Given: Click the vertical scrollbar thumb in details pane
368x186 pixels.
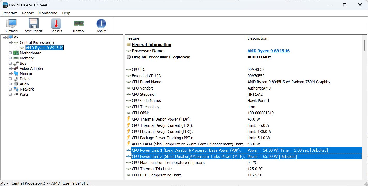Looking at the screenshot, I should (x=365, y=46).
